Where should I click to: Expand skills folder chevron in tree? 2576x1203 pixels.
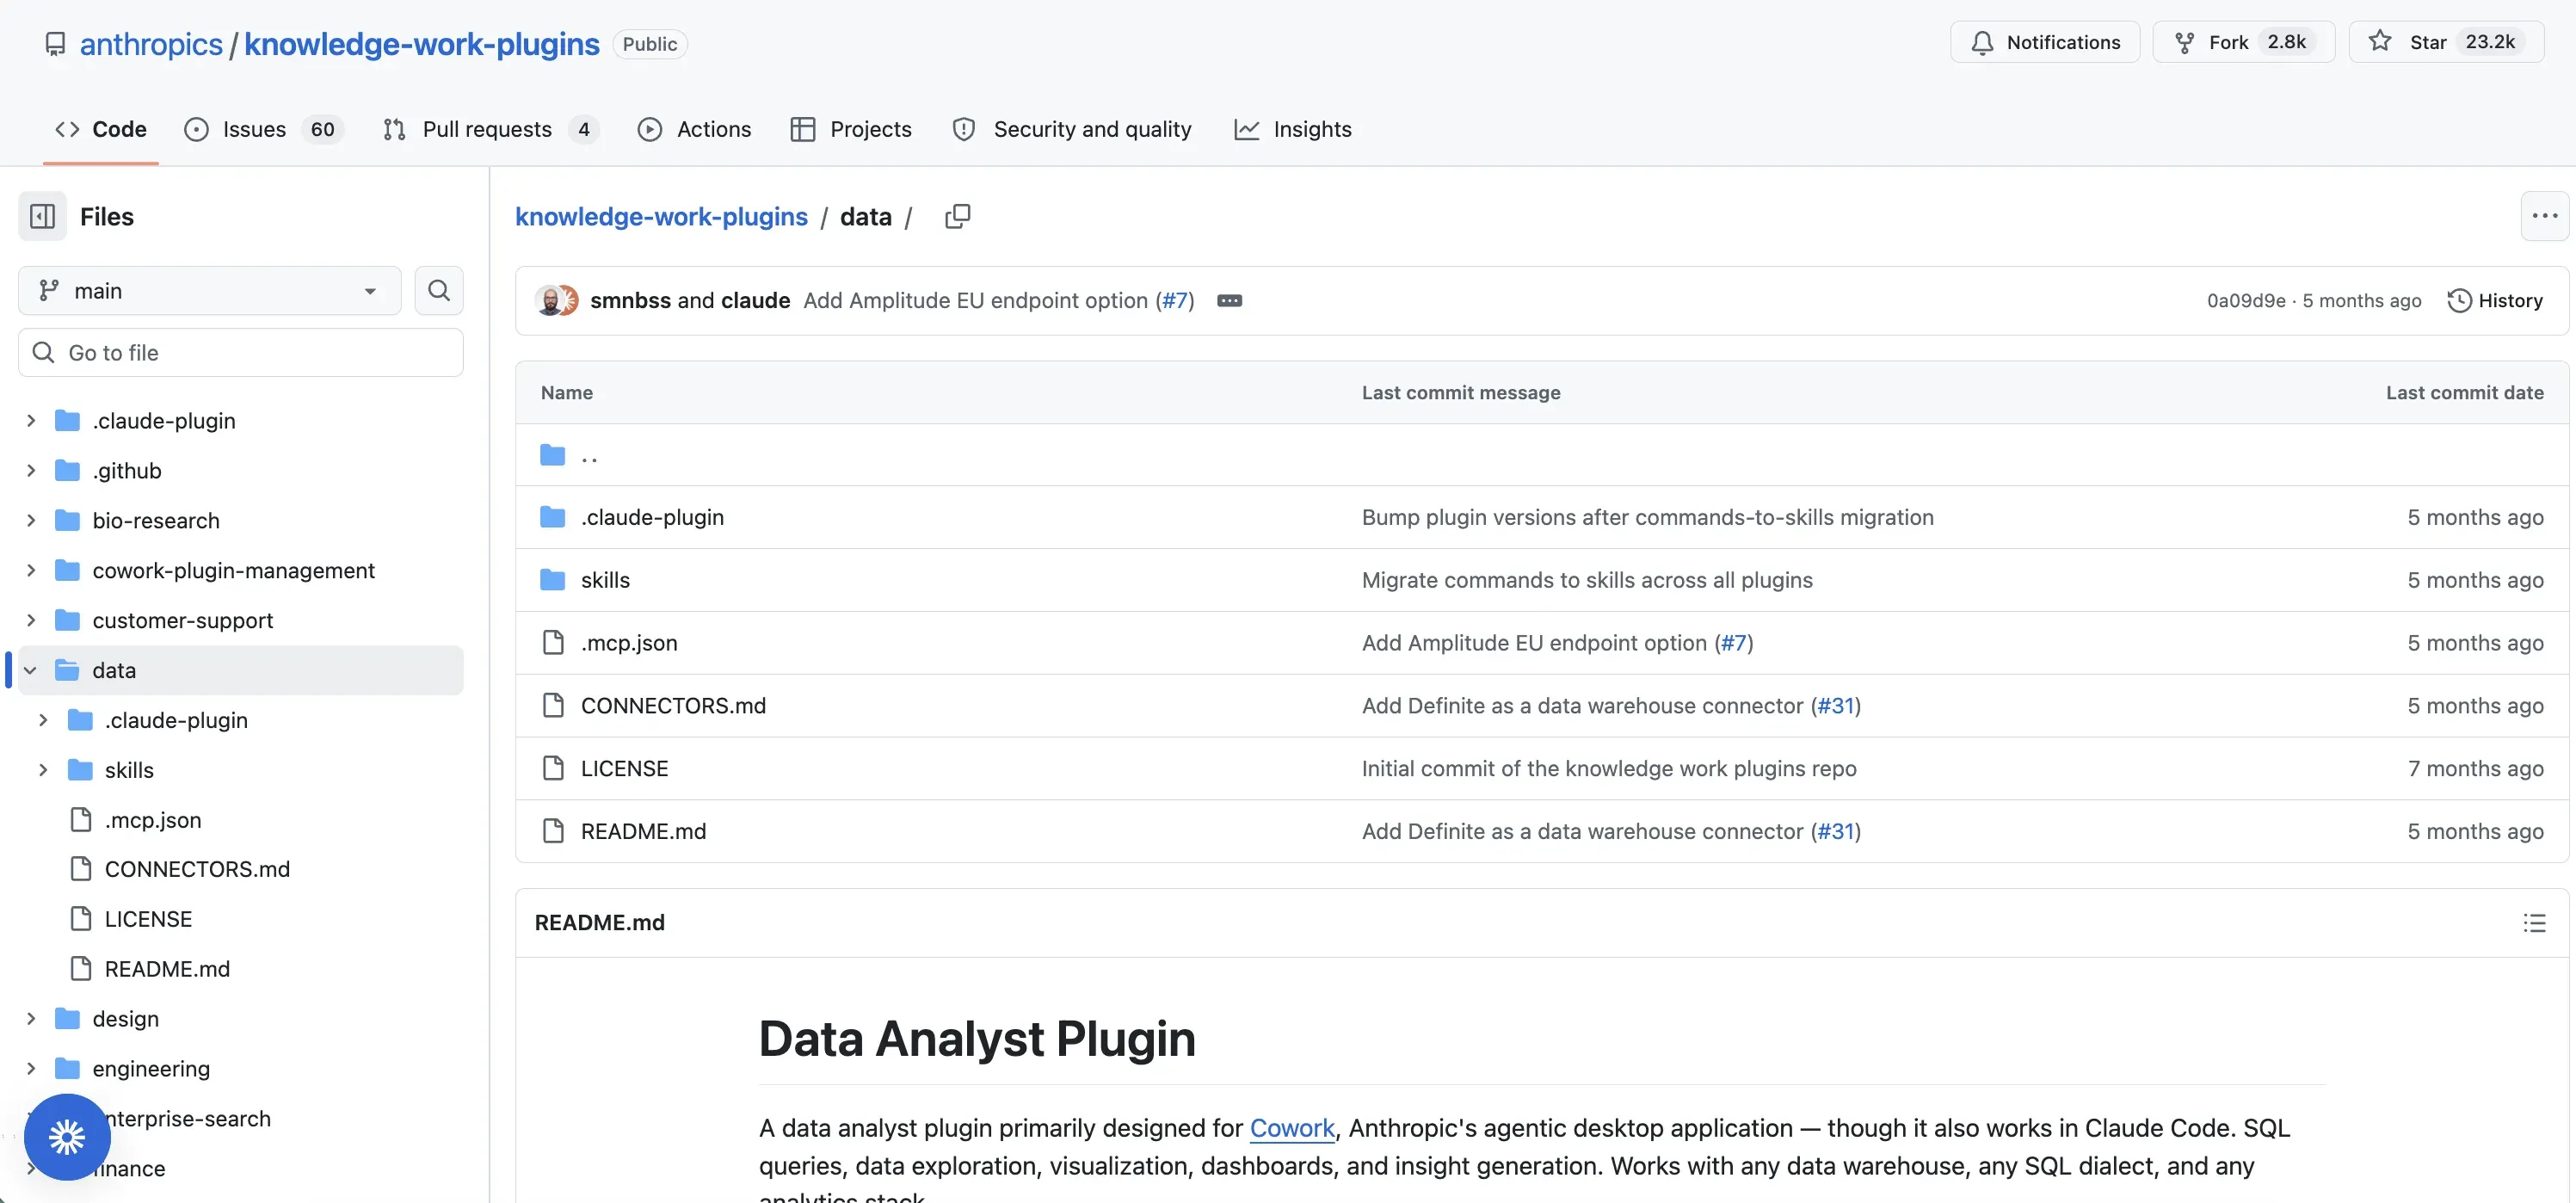tap(43, 770)
